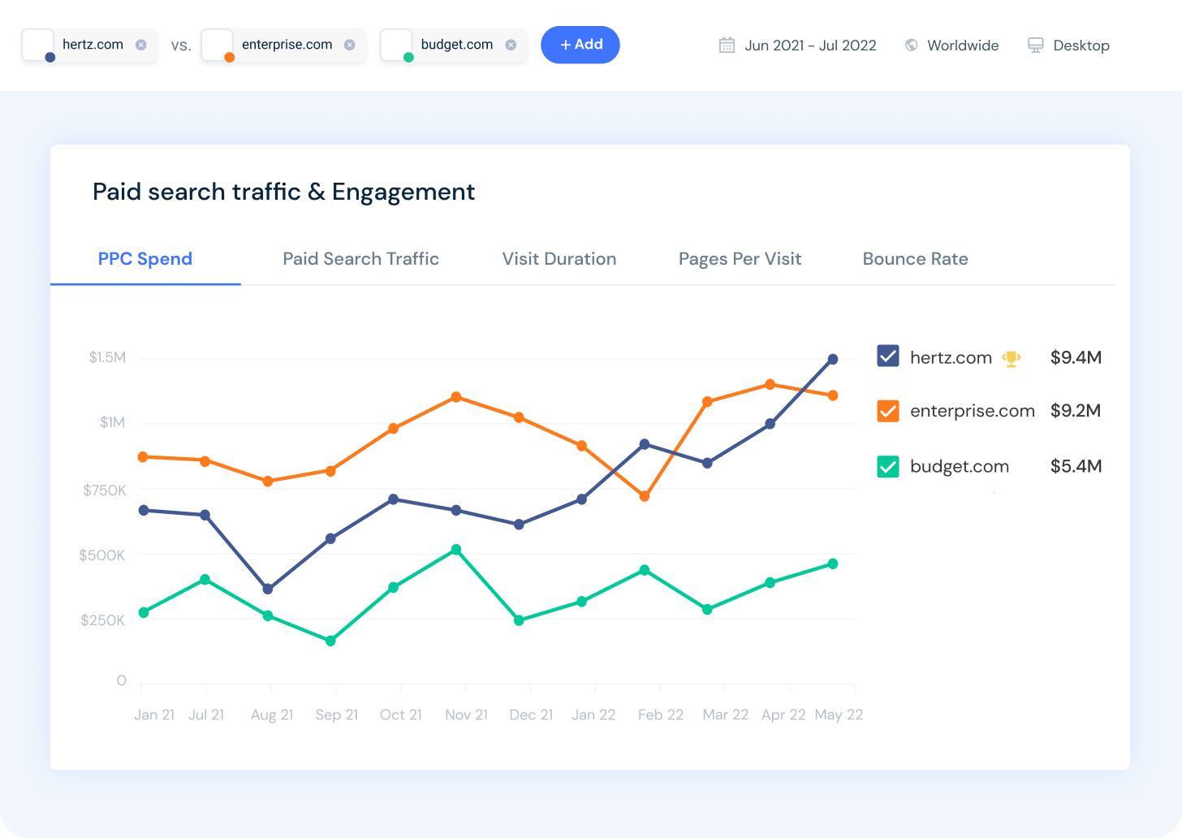Screen dimensions: 1182x838
Task: Uncheck the hertz.com legend checkbox
Action: 888,356
